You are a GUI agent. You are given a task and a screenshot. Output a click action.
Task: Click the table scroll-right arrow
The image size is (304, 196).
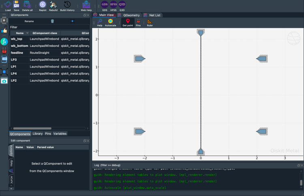[88, 129]
